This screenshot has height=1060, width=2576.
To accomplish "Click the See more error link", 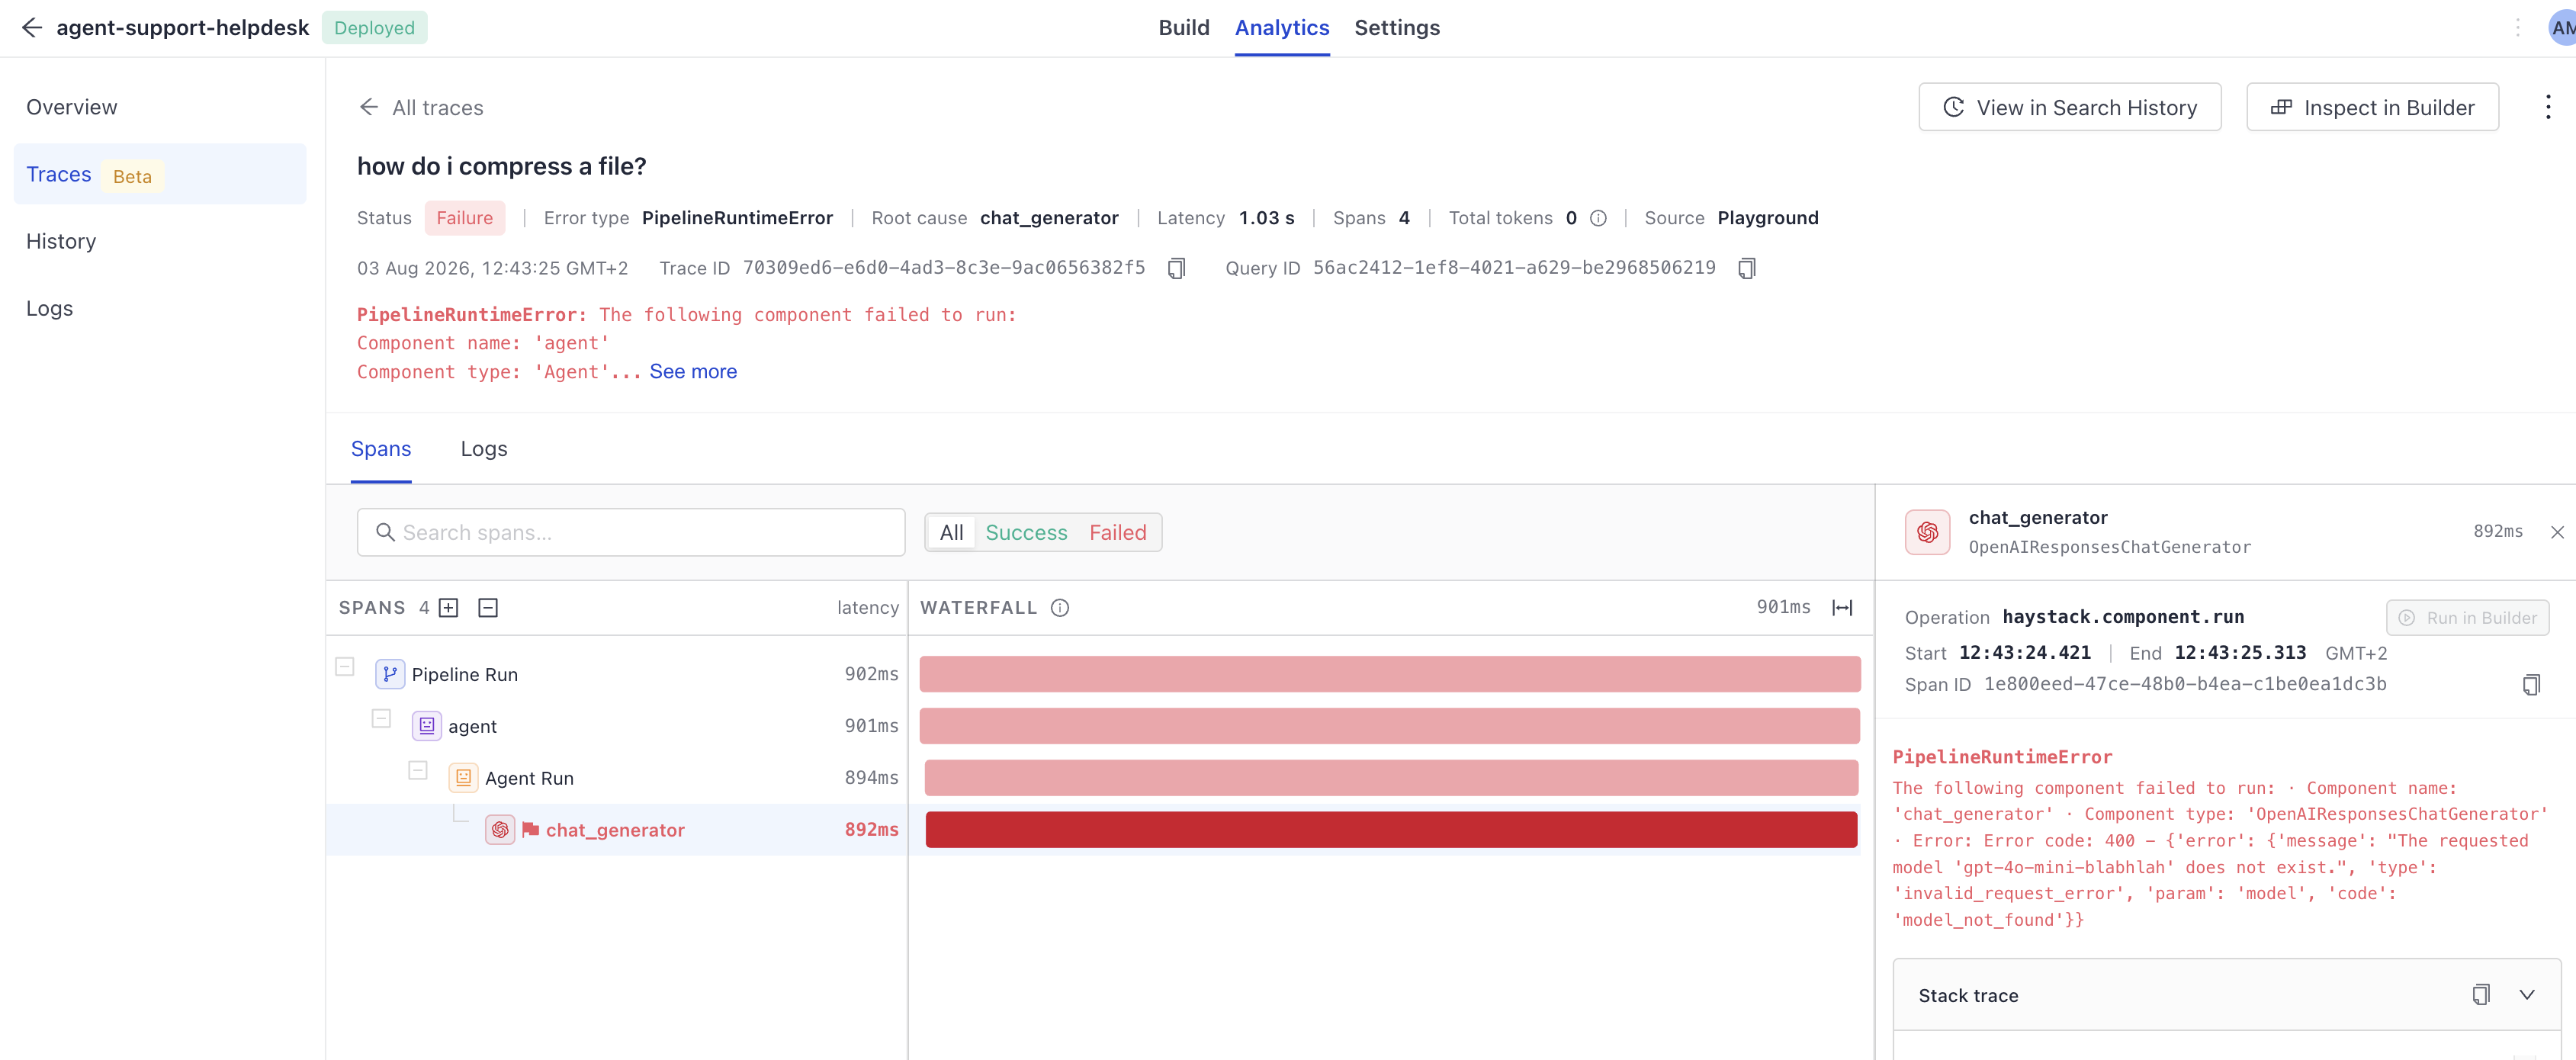I will coord(693,372).
